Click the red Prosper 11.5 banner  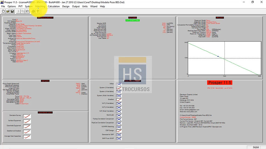pos(220,83)
